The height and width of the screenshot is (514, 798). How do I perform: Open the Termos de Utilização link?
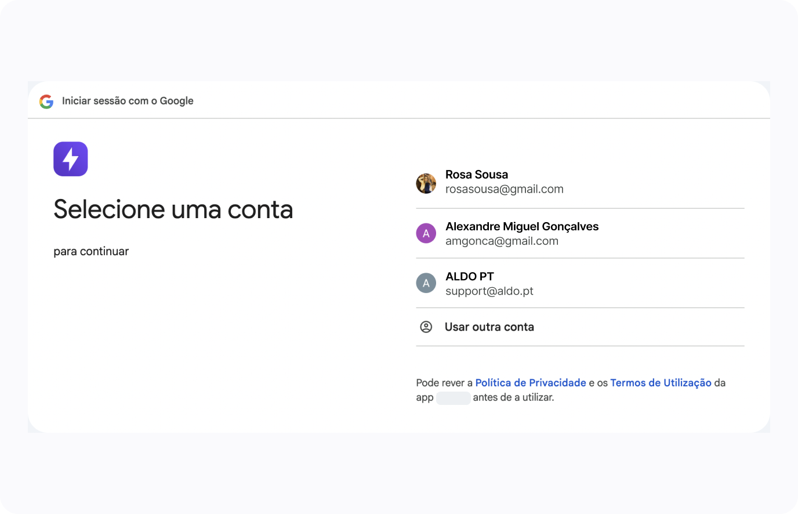[661, 383]
